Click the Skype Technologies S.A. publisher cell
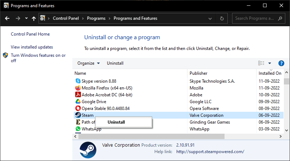290x161 pixels. pos(212,81)
